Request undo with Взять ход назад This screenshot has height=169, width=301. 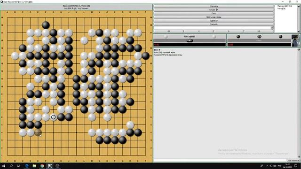(214, 17)
